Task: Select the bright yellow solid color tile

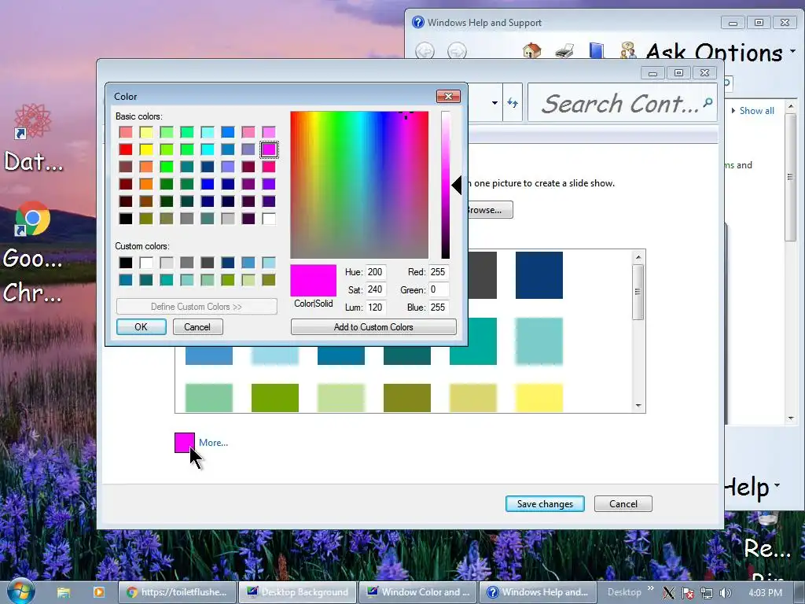Action: [539, 397]
